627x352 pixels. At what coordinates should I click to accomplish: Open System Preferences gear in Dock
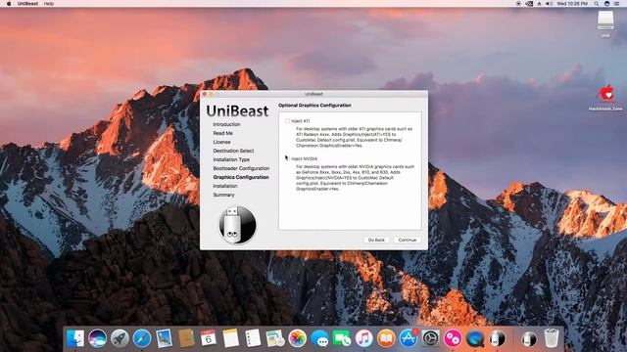[x=430, y=338]
